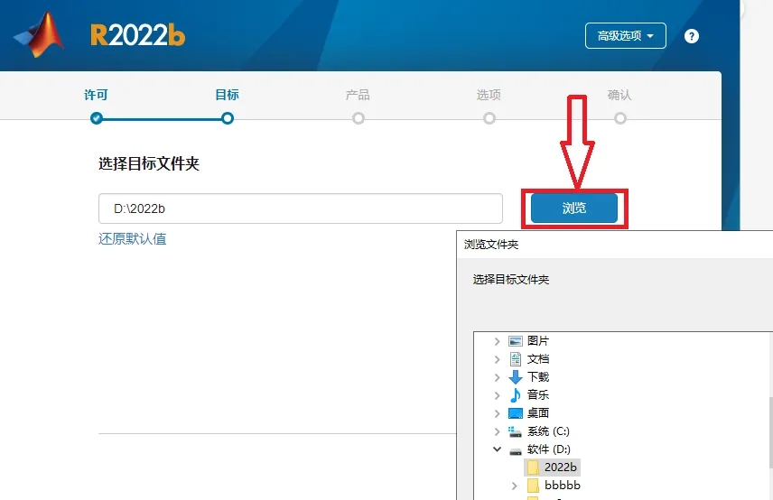The width and height of the screenshot is (773, 500).
Task: Click the 桌面 desktop icon
Action: click(515, 413)
